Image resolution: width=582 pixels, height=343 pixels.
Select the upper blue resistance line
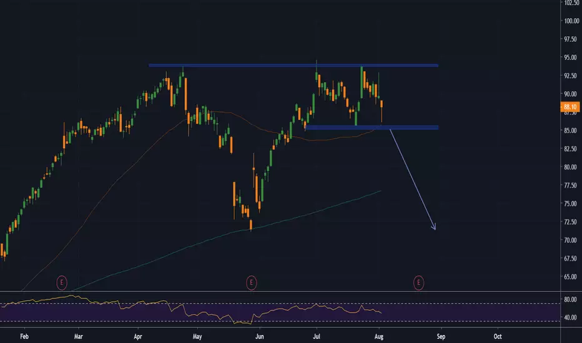[x=293, y=65]
